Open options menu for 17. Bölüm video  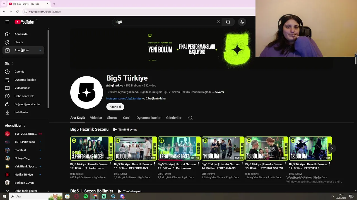(111, 164)
